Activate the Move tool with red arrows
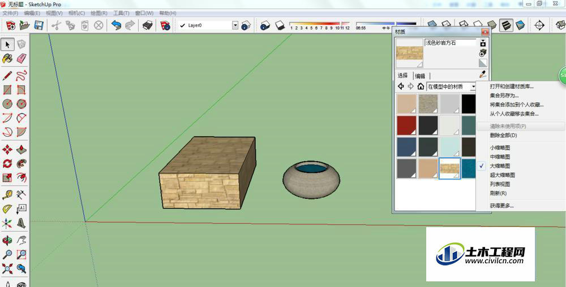 (7, 150)
